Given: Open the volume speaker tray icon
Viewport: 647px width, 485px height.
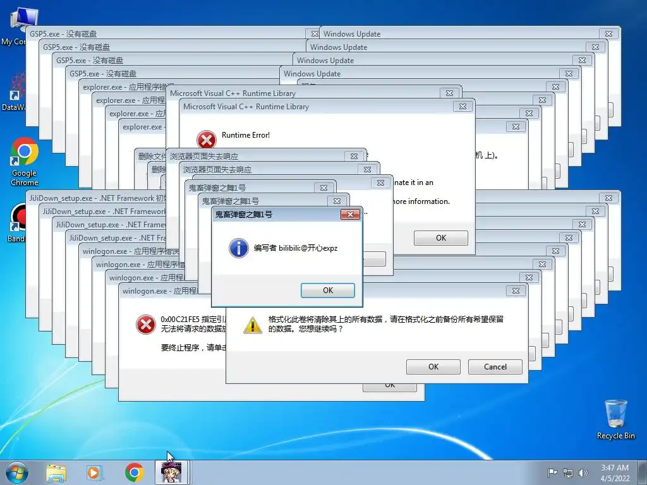Looking at the screenshot, I should (x=583, y=473).
